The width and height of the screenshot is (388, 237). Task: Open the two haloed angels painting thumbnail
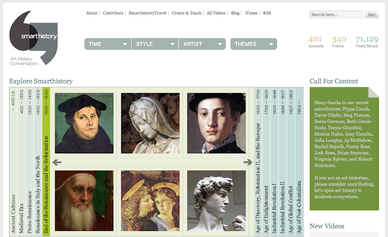click(150, 201)
